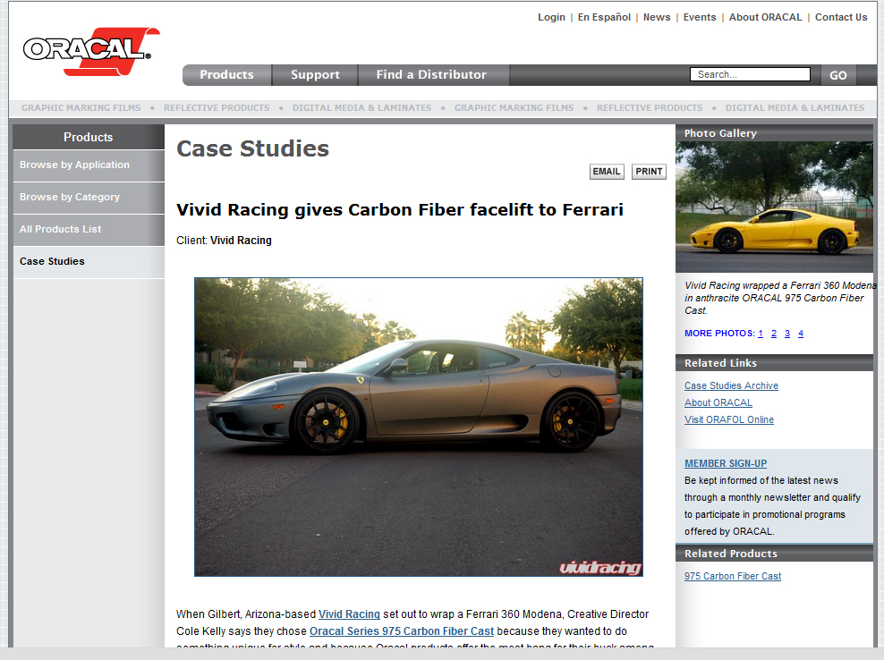Open the Oracal Series 975 Carbon Fiber Cast link
Screen dimensions: 884x660
(x=401, y=631)
